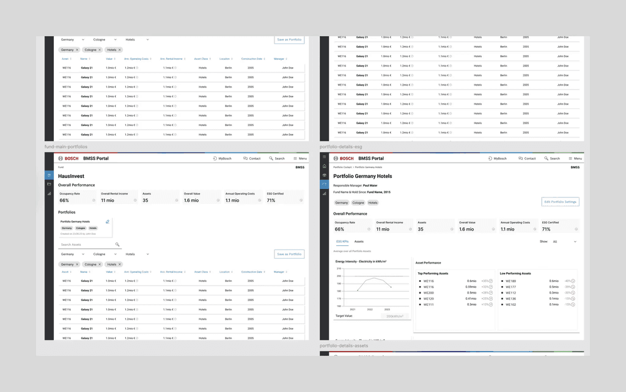Click the info icon on HausInvest Occupancy Rate tile
Viewport: 626px width, 392px height.
tap(94, 201)
